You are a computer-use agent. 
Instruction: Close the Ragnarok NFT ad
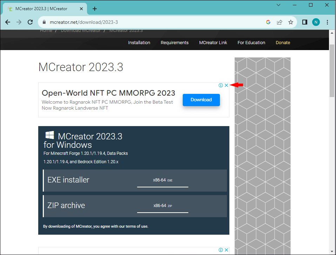coord(226,85)
